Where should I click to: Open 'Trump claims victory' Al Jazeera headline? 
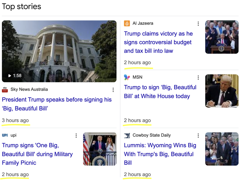coord(158,42)
